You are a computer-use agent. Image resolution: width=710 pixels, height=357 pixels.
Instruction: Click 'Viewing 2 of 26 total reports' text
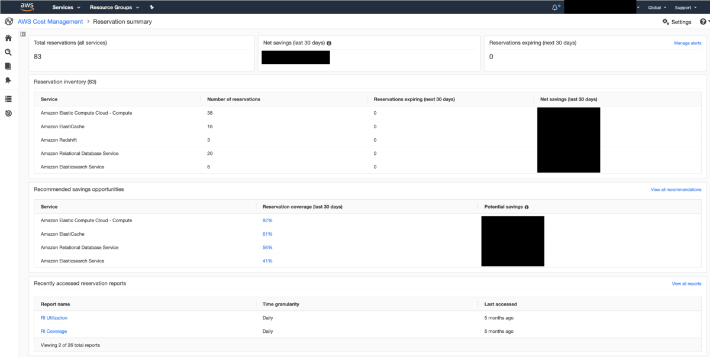point(70,345)
